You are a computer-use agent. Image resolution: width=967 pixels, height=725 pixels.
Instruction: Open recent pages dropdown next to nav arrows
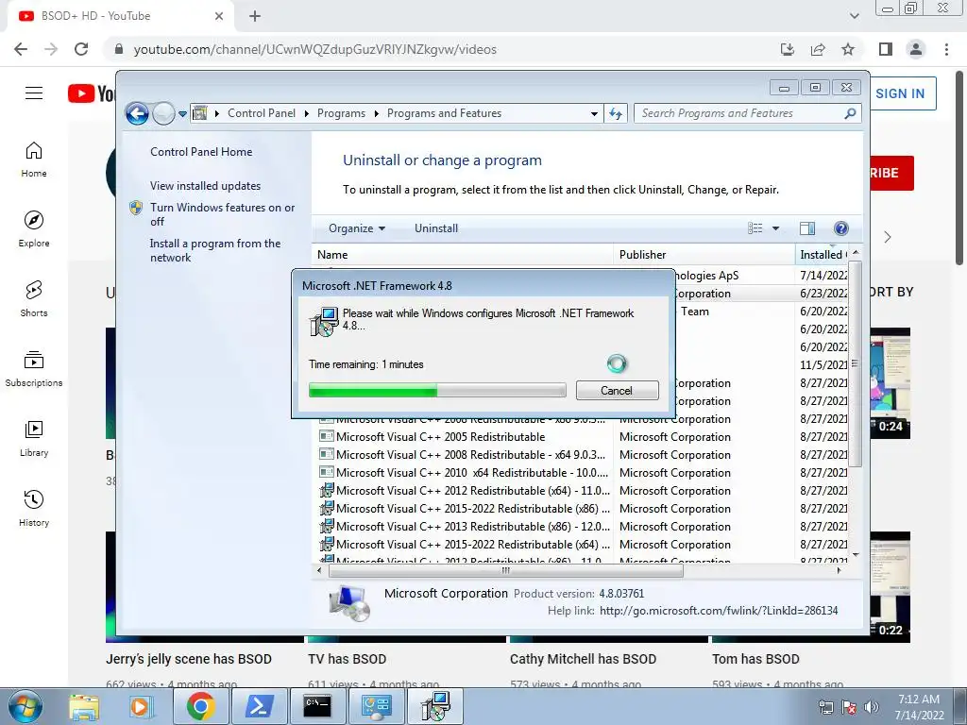click(182, 114)
